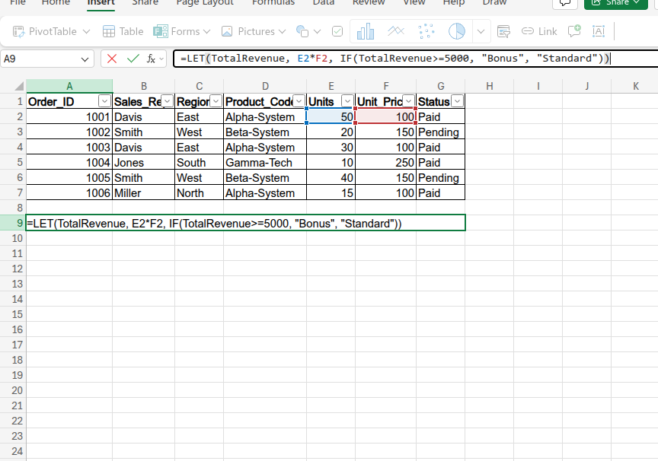The width and height of the screenshot is (658, 461).
Task: Expand the charts gallery dropdown arrow
Action: (481, 31)
